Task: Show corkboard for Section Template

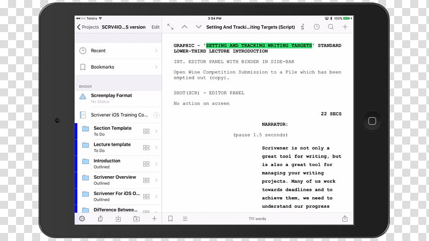Action: point(146,131)
